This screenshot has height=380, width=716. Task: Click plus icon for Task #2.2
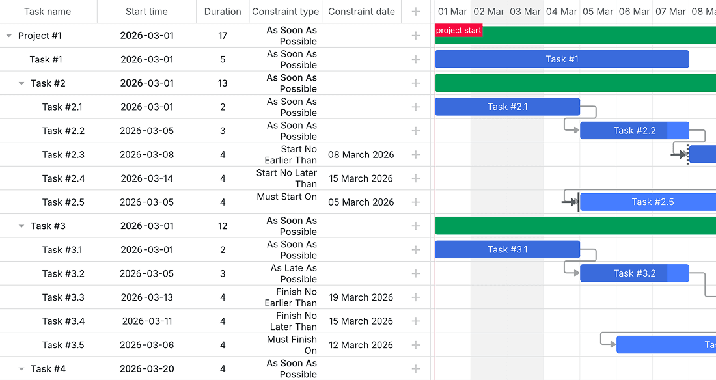[x=415, y=131]
